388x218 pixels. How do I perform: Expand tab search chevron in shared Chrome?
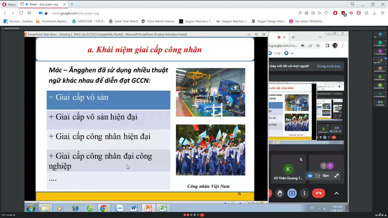click(320, 37)
